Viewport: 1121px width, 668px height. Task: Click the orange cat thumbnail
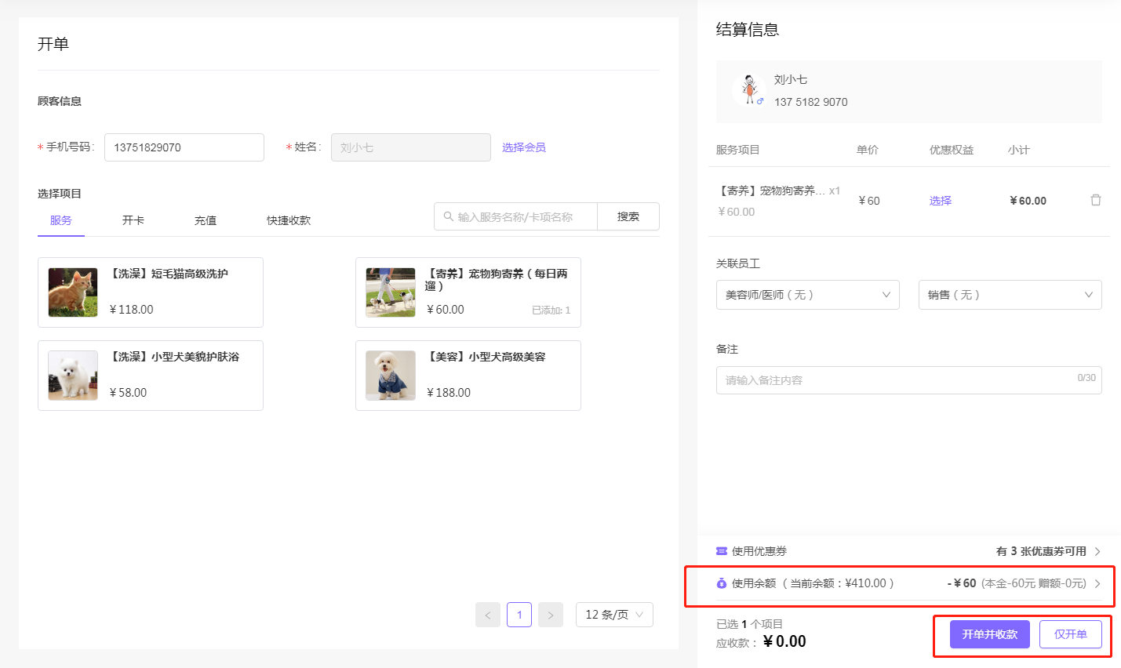click(73, 292)
